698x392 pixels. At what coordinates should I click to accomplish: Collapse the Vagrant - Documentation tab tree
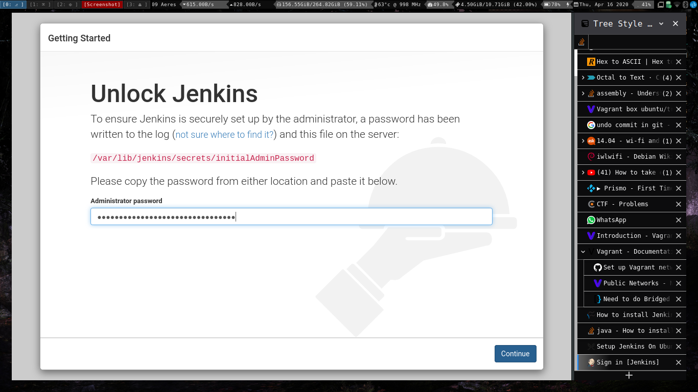coord(583,252)
